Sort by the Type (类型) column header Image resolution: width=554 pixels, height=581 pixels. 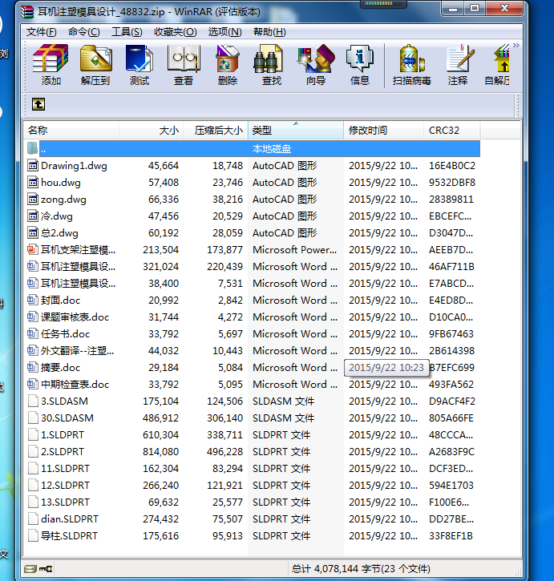point(296,131)
